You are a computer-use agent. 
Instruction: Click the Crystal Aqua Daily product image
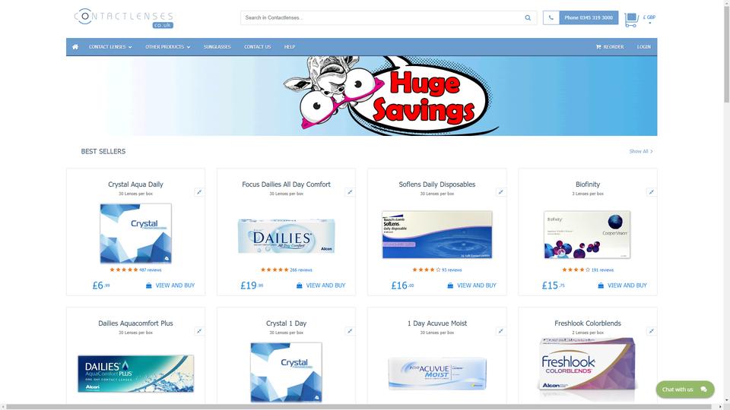(x=135, y=233)
